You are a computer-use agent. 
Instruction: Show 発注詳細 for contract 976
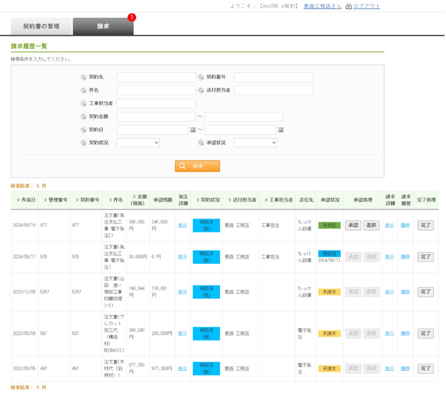click(183, 257)
